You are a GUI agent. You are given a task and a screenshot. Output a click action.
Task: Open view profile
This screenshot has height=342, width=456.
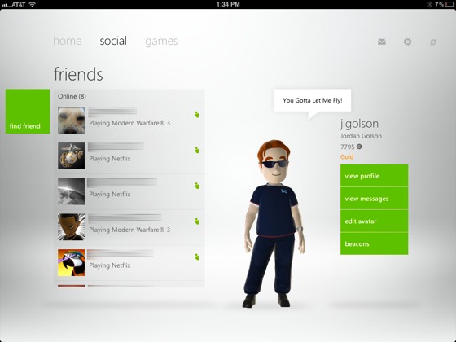tap(375, 176)
